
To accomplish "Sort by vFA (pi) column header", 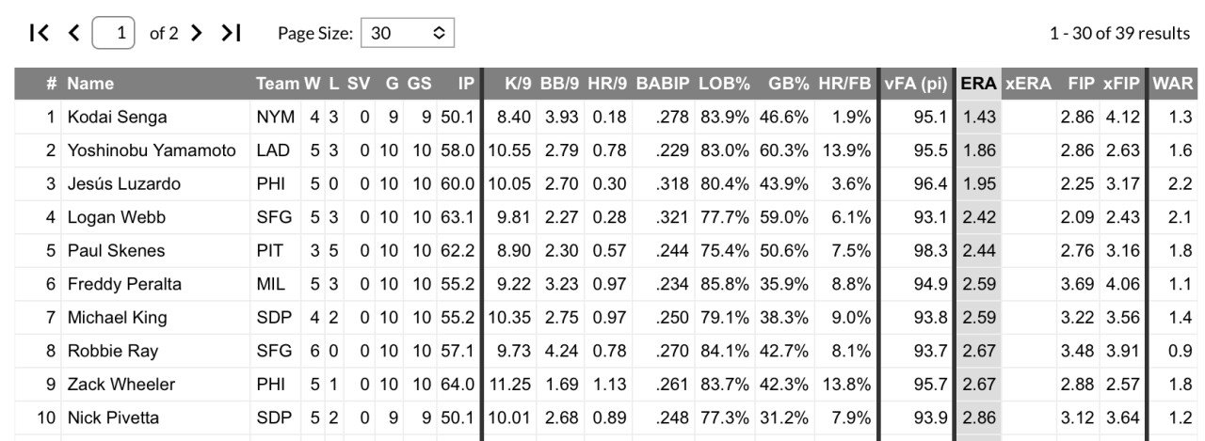I will coord(915,84).
